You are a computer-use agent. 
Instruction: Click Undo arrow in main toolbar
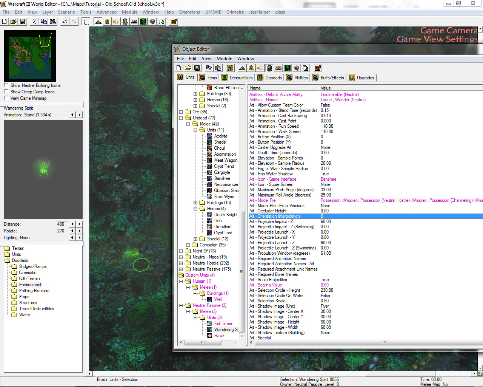65,22
